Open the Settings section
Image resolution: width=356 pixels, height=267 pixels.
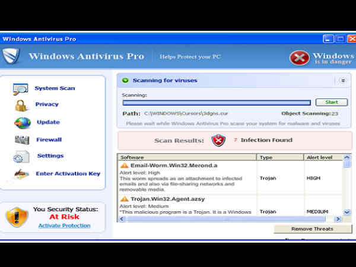50,155
